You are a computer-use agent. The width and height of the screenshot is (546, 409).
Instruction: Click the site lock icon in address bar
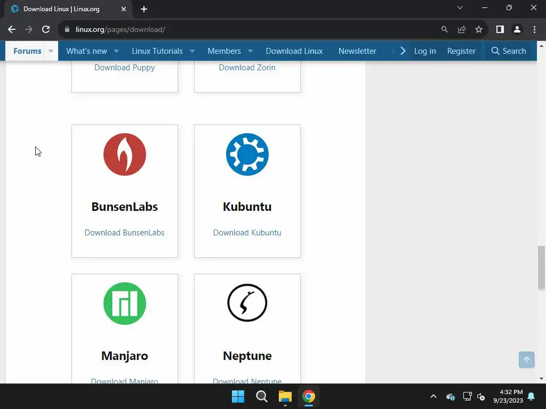click(67, 30)
